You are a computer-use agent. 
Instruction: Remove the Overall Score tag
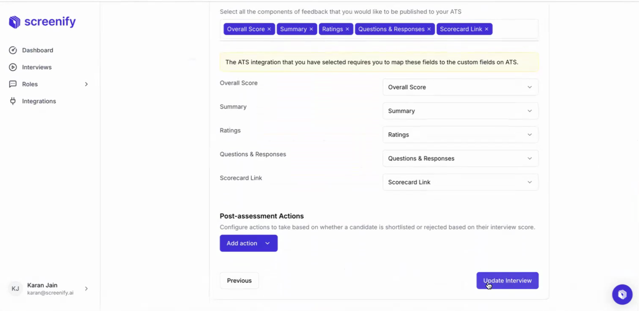click(269, 29)
